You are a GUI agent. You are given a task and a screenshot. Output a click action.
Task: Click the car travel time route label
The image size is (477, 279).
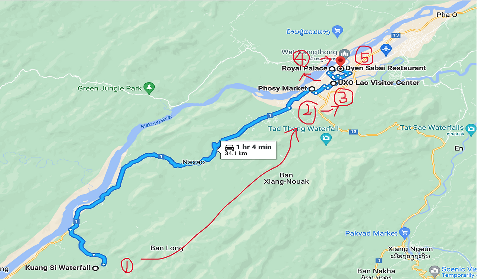pos(248,150)
